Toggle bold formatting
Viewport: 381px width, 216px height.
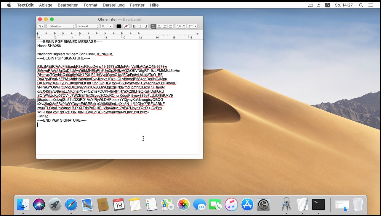point(134,26)
